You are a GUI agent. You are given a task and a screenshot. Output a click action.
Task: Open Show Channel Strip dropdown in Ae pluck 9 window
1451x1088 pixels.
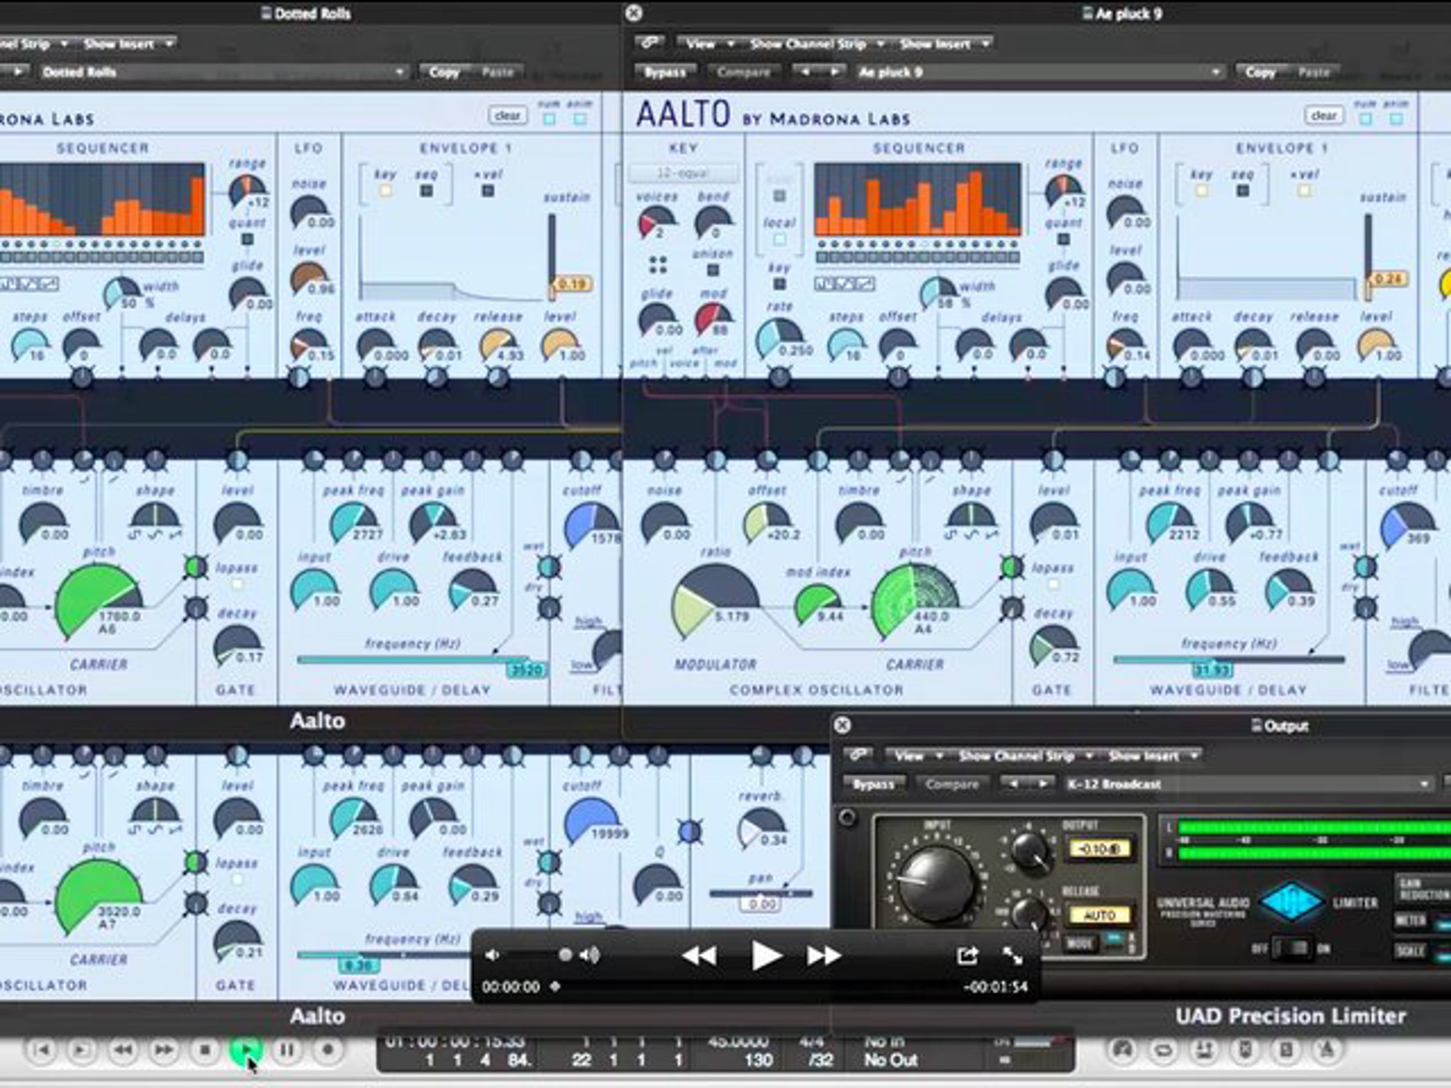click(x=816, y=44)
